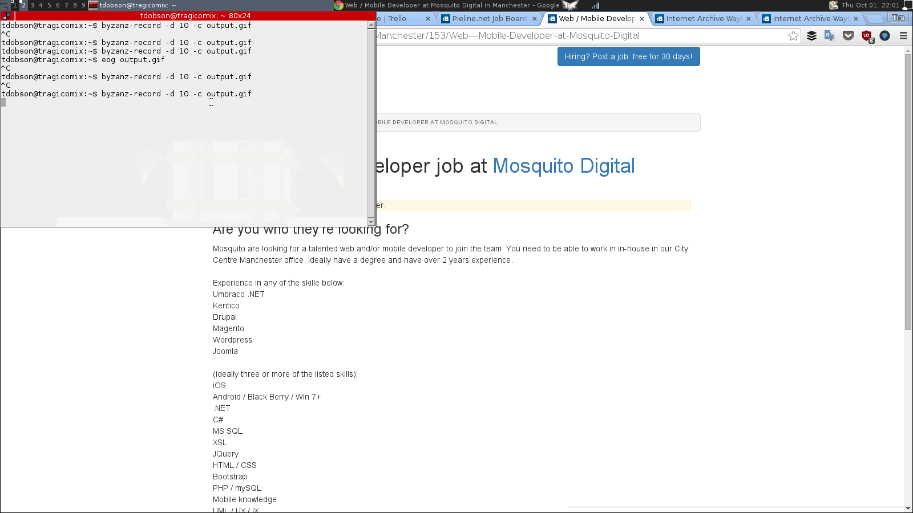Save page with the Pocket extension
This screenshot has height=513, width=913.
[x=848, y=36]
